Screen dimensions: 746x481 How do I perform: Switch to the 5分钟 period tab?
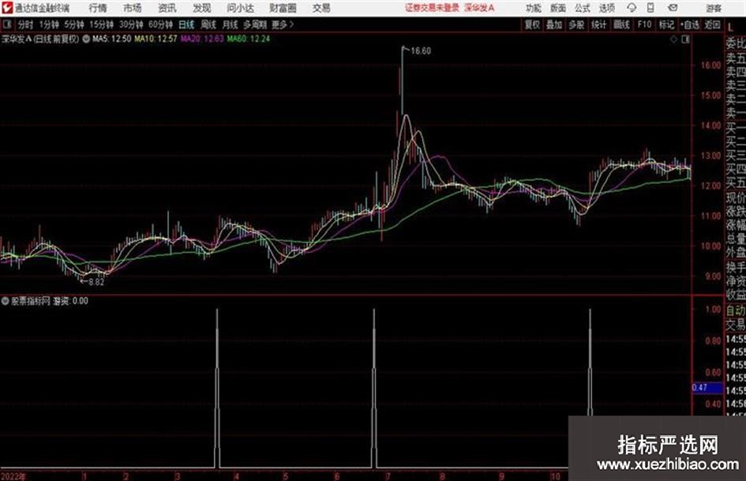coord(73,24)
